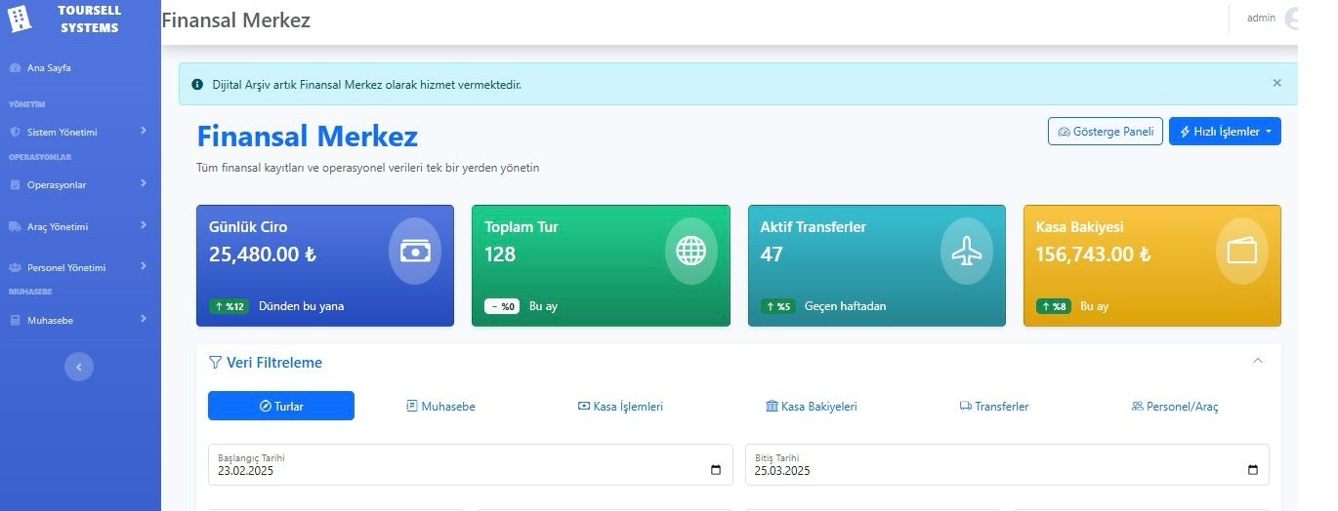Screen dimensions: 1338x511
Task: Open calendar picker in Başlangıç Tarihi field
Action: [x=716, y=471]
